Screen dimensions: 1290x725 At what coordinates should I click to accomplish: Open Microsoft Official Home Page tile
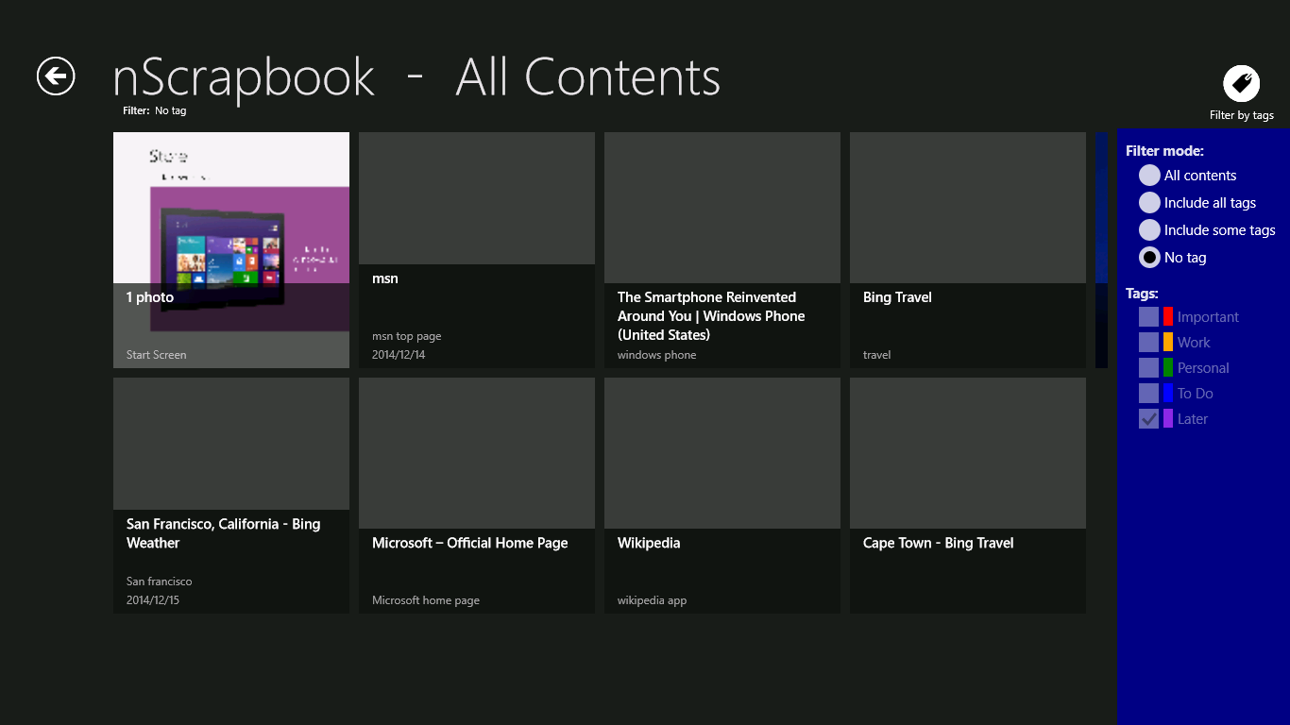point(477,496)
